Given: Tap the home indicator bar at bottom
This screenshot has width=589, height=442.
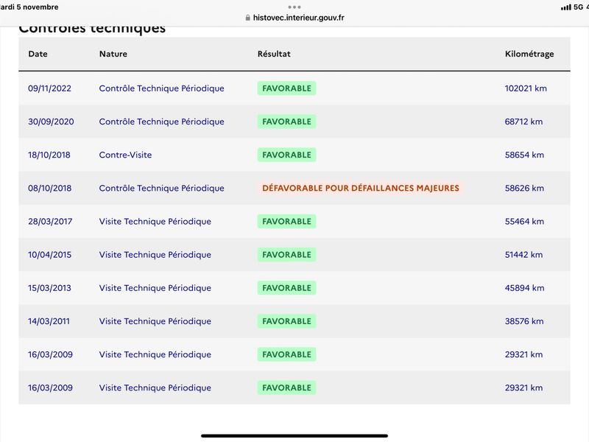Looking at the screenshot, I should click(294, 435).
